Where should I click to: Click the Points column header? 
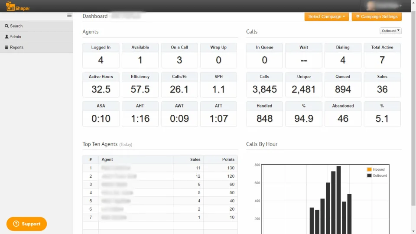(228, 159)
